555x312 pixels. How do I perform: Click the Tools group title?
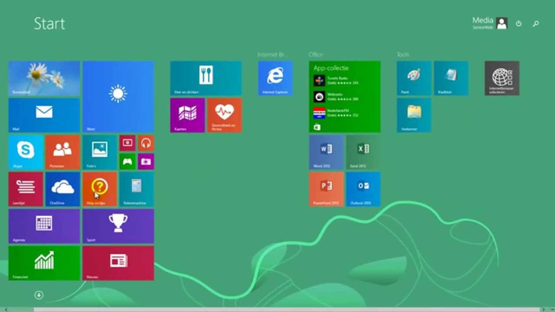click(x=403, y=55)
